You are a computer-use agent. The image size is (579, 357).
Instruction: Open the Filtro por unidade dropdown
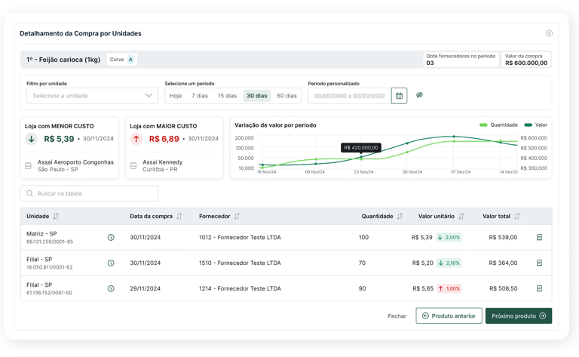(92, 96)
